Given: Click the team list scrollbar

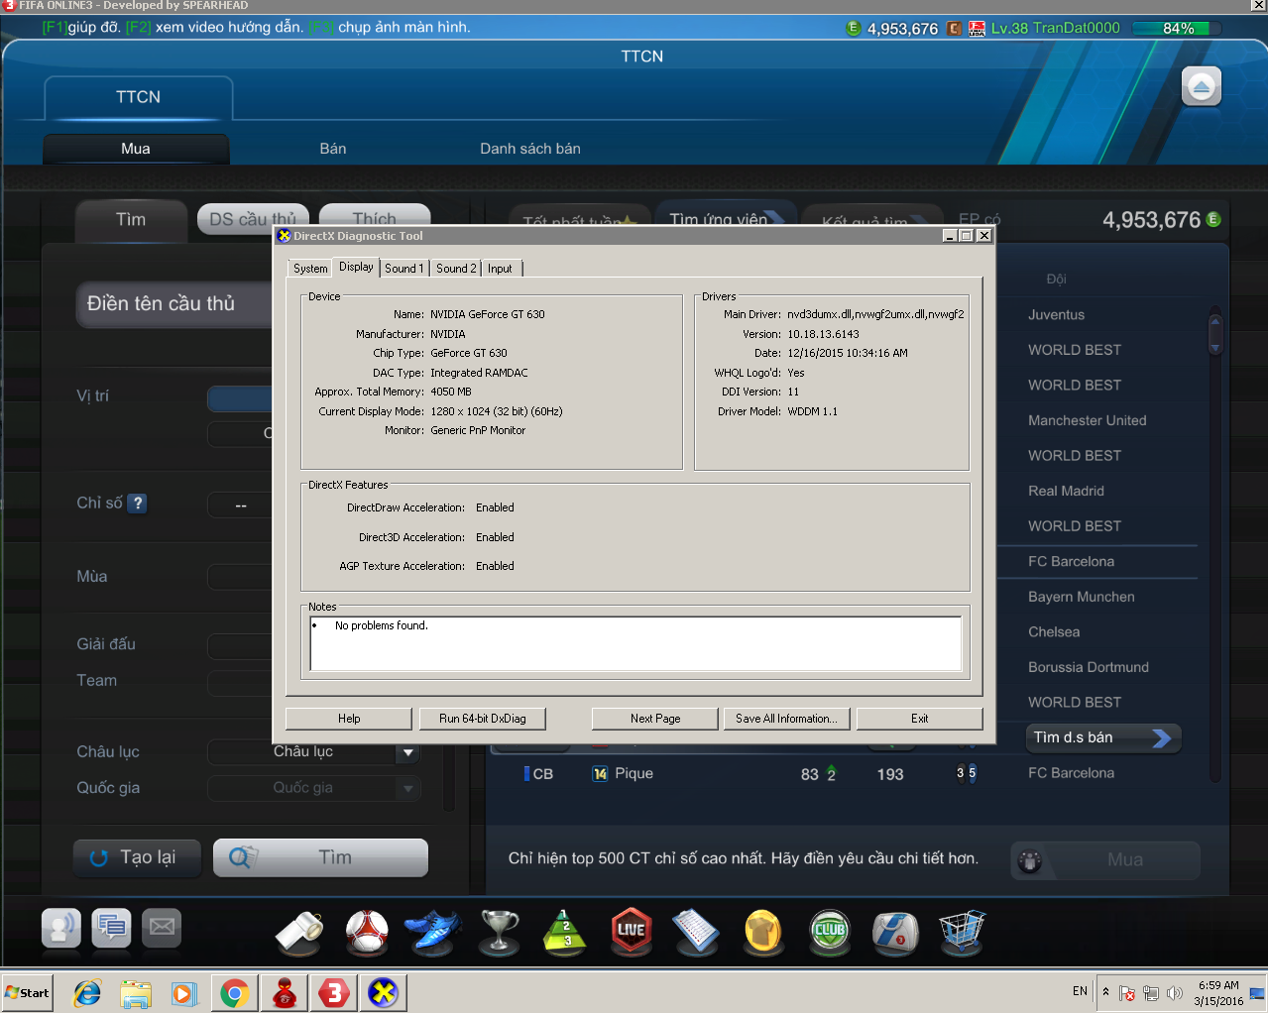Looking at the screenshot, I should click(x=1214, y=333).
